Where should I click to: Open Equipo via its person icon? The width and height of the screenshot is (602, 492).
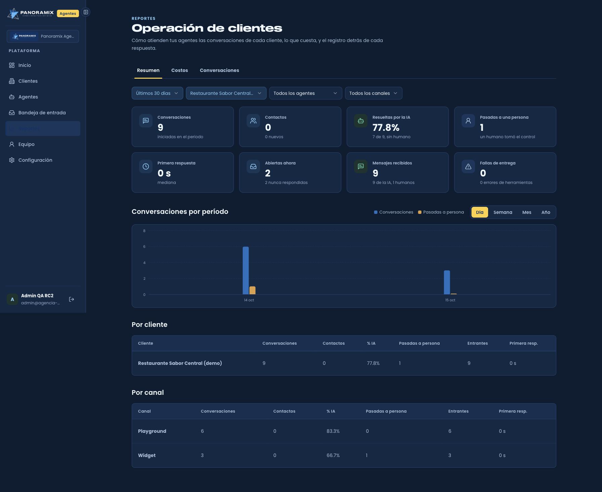coord(12,144)
